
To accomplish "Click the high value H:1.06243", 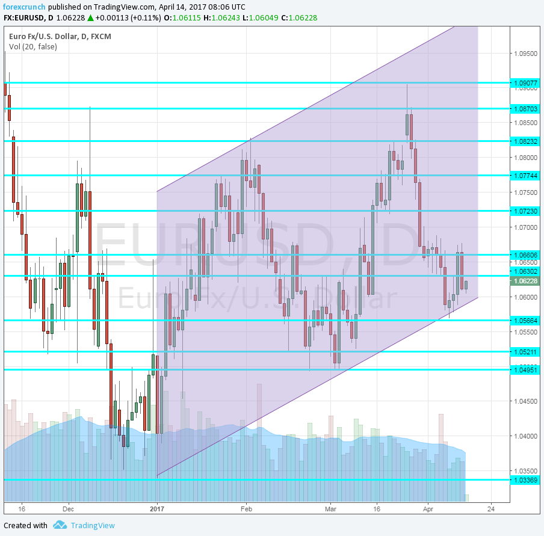I will (221, 17).
